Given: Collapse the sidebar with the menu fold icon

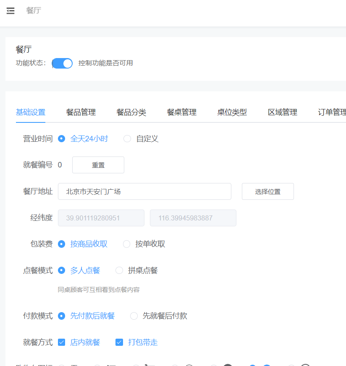Looking at the screenshot, I should tap(10, 11).
